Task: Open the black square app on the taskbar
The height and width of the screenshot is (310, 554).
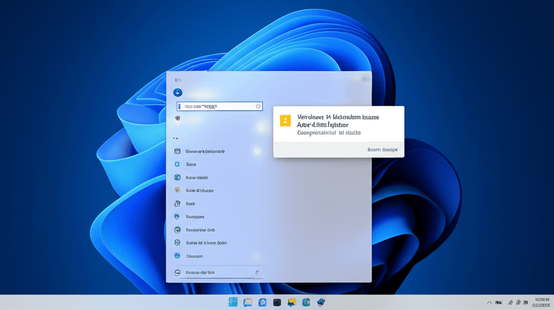Action: coord(277,302)
